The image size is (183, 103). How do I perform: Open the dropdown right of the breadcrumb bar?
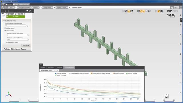point(176,7)
